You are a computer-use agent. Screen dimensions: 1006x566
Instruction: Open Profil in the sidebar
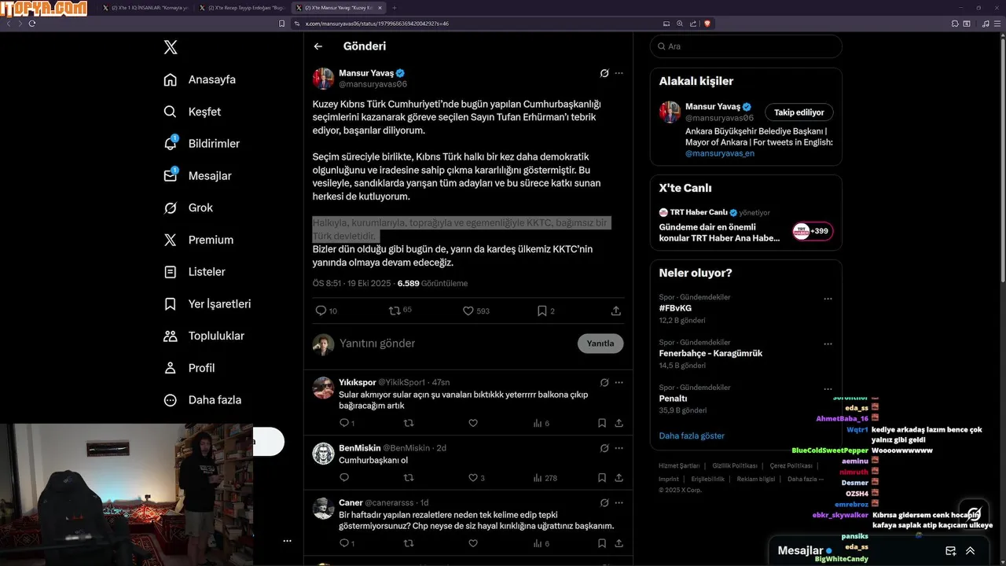point(189,368)
